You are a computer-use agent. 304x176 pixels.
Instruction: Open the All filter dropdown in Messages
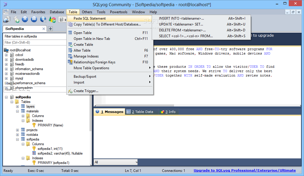(x=116, y=162)
